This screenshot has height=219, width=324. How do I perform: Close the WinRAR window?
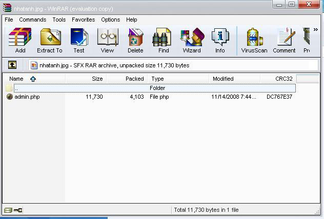coord(309,4)
